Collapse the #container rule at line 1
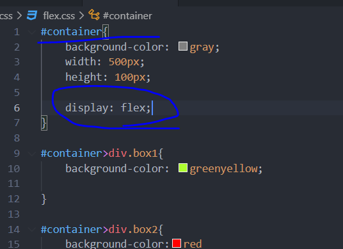The width and height of the screenshot is (343, 249). pos(32,32)
